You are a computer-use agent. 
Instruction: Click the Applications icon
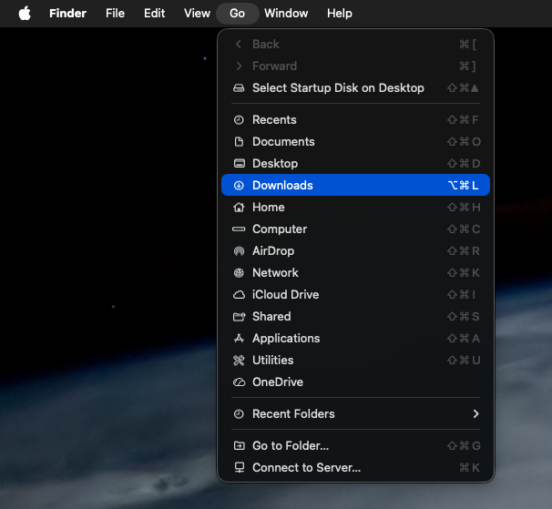pos(239,339)
